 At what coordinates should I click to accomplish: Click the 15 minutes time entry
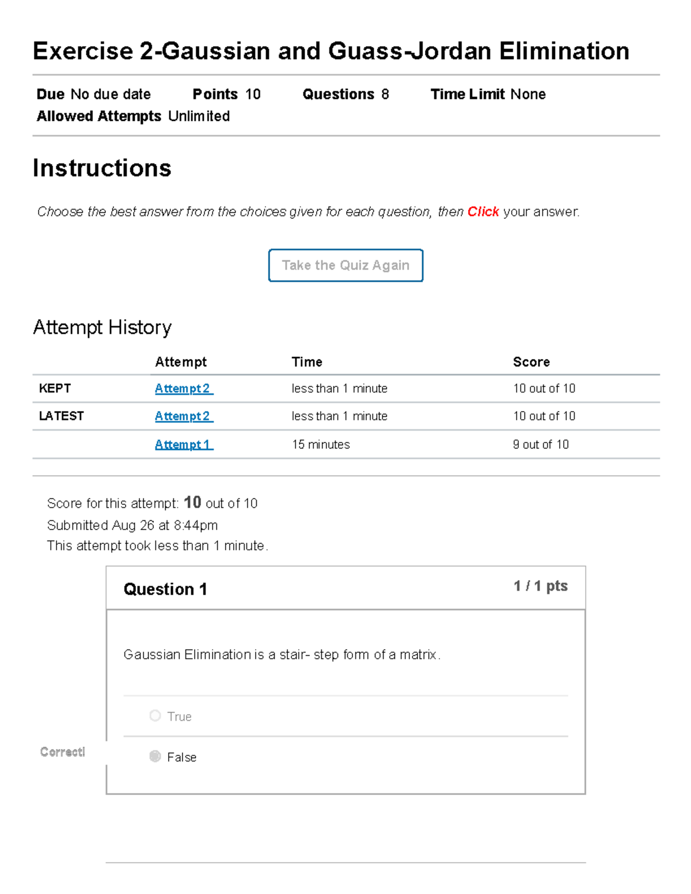(321, 444)
